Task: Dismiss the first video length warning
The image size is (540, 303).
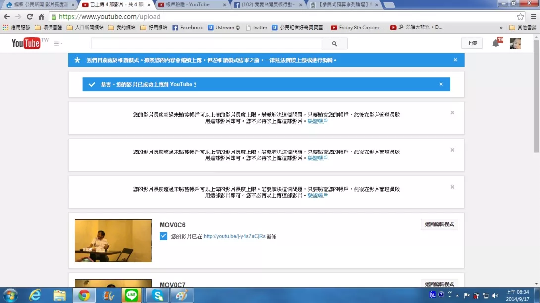Action: (x=452, y=112)
